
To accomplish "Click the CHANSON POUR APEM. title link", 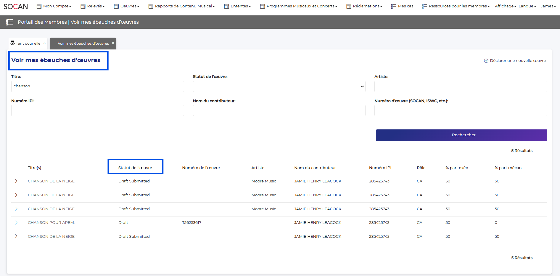I will click(x=51, y=223).
